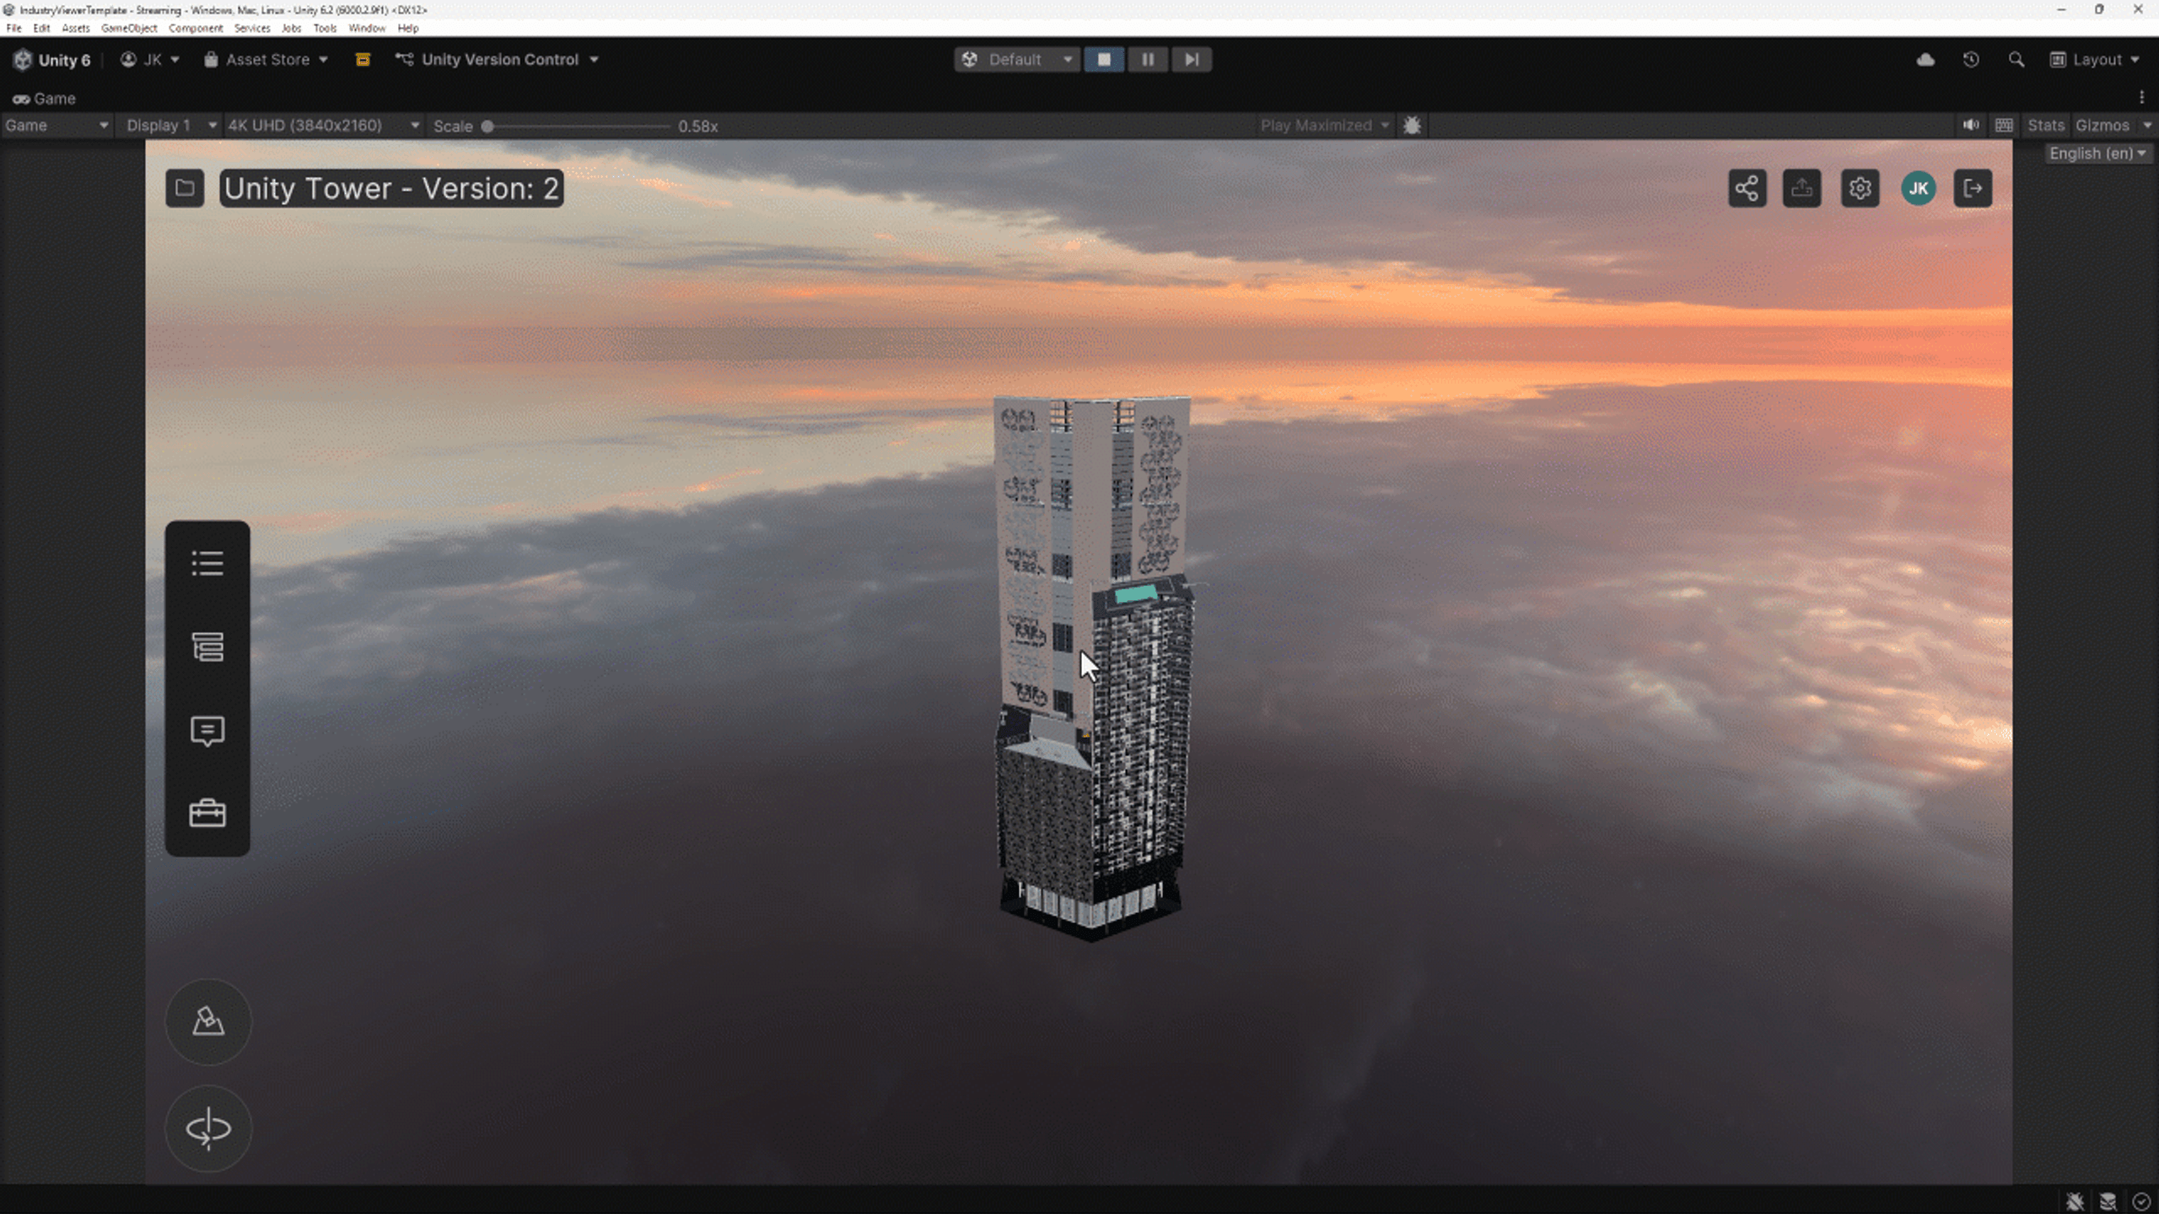Viewport: 2159px width, 1214px height.
Task: Click the upload/export icon in viewer toolbar
Action: (x=1801, y=188)
